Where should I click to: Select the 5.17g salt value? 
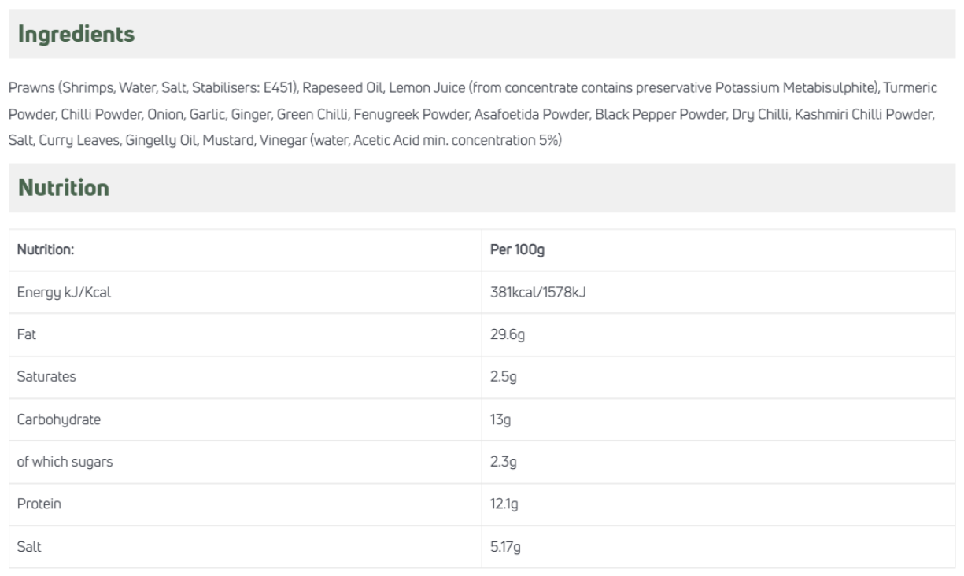[505, 547]
